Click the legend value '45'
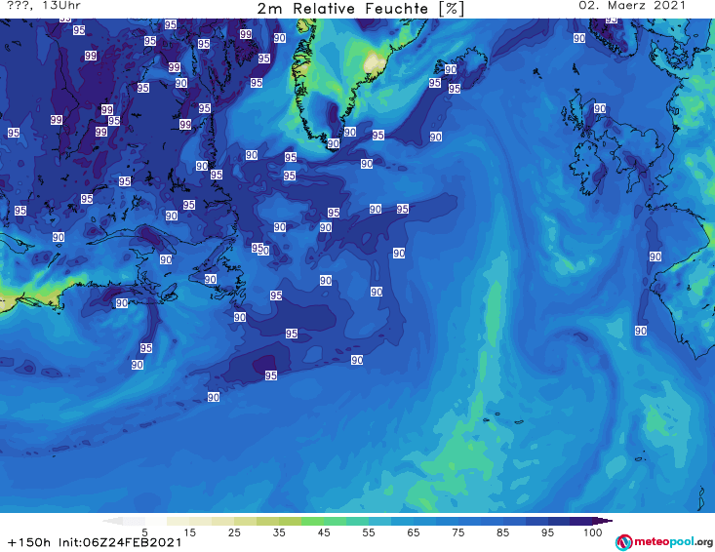The width and height of the screenshot is (715, 552). [x=324, y=532]
